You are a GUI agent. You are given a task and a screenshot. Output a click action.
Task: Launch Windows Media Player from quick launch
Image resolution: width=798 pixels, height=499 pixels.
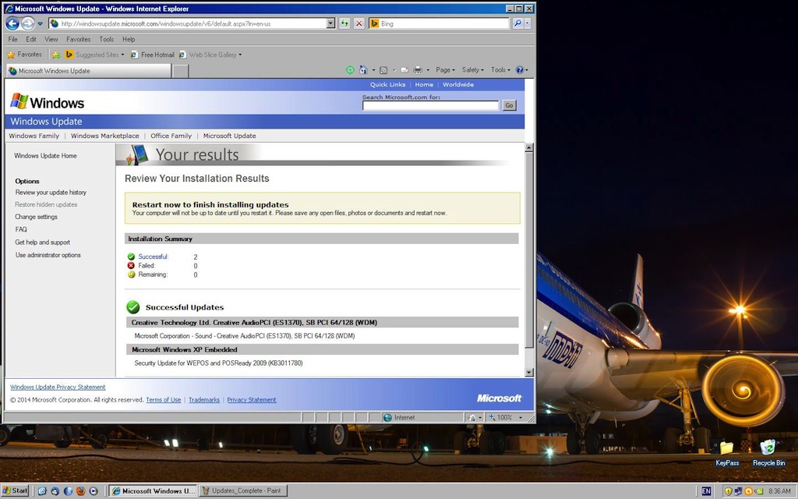click(94, 491)
